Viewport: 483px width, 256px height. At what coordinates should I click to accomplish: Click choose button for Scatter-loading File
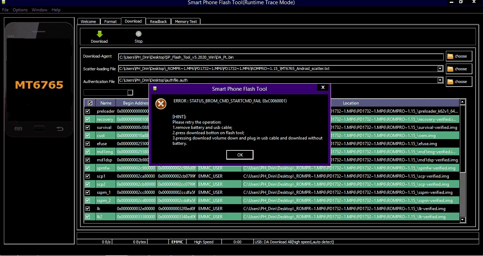[459, 69]
